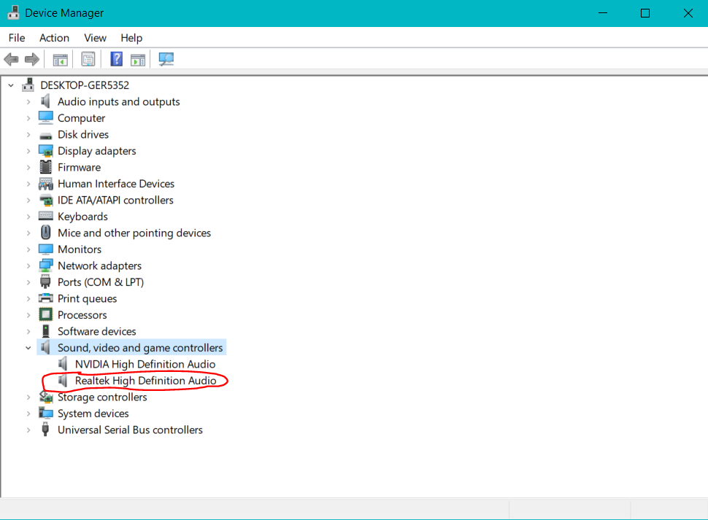Click the Forward arrow toolbar button
The height and width of the screenshot is (520, 708).
point(31,59)
